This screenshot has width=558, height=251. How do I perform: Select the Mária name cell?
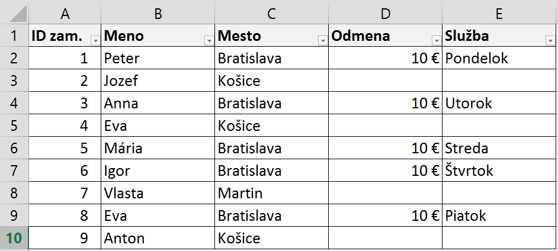click(158, 148)
